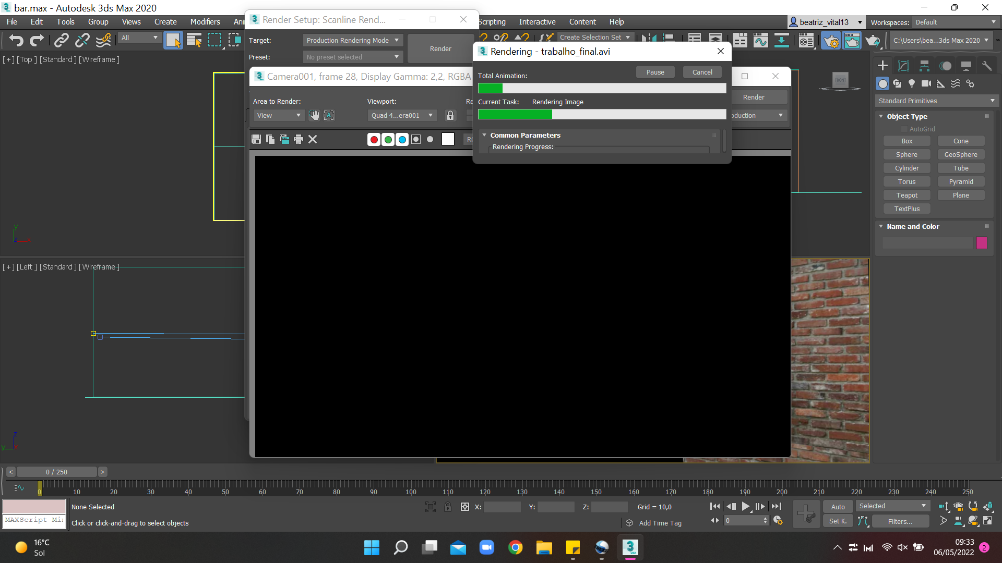Image resolution: width=1002 pixels, height=563 pixels.
Task: Pause the rendering
Action: click(655, 72)
